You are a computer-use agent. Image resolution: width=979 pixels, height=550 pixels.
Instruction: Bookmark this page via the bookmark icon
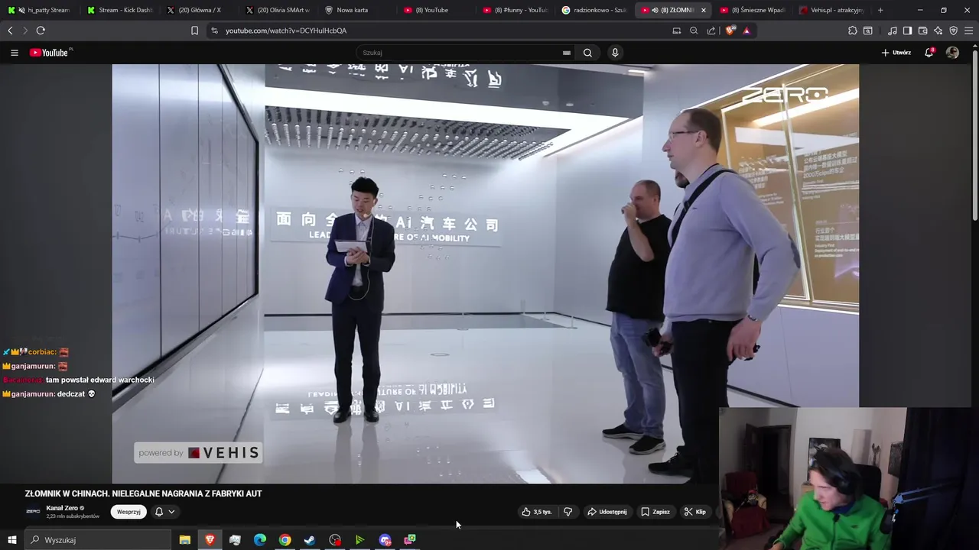click(x=194, y=31)
